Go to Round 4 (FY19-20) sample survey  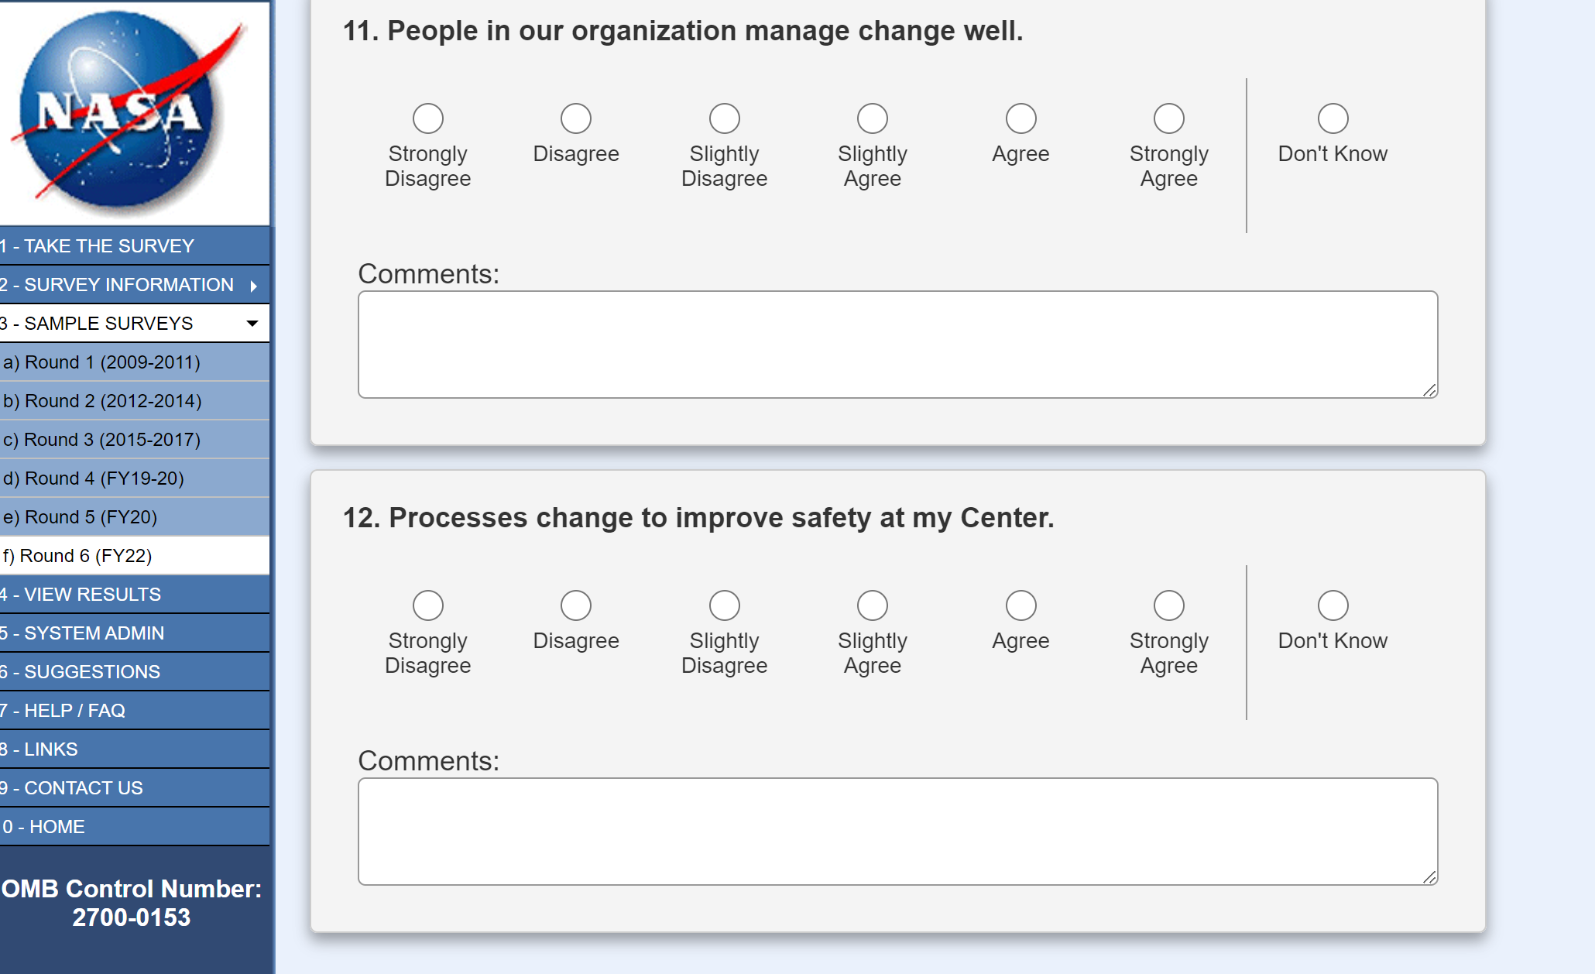[x=104, y=478]
